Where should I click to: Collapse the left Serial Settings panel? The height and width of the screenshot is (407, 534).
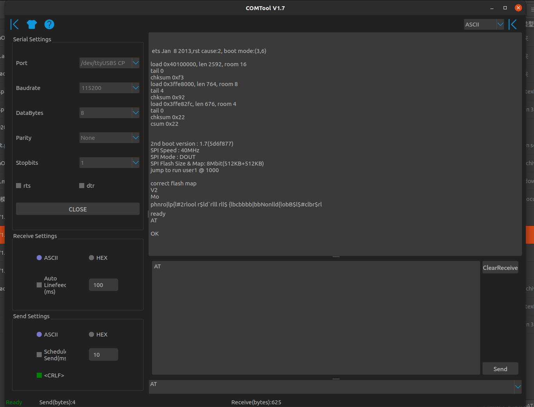click(14, 24)
